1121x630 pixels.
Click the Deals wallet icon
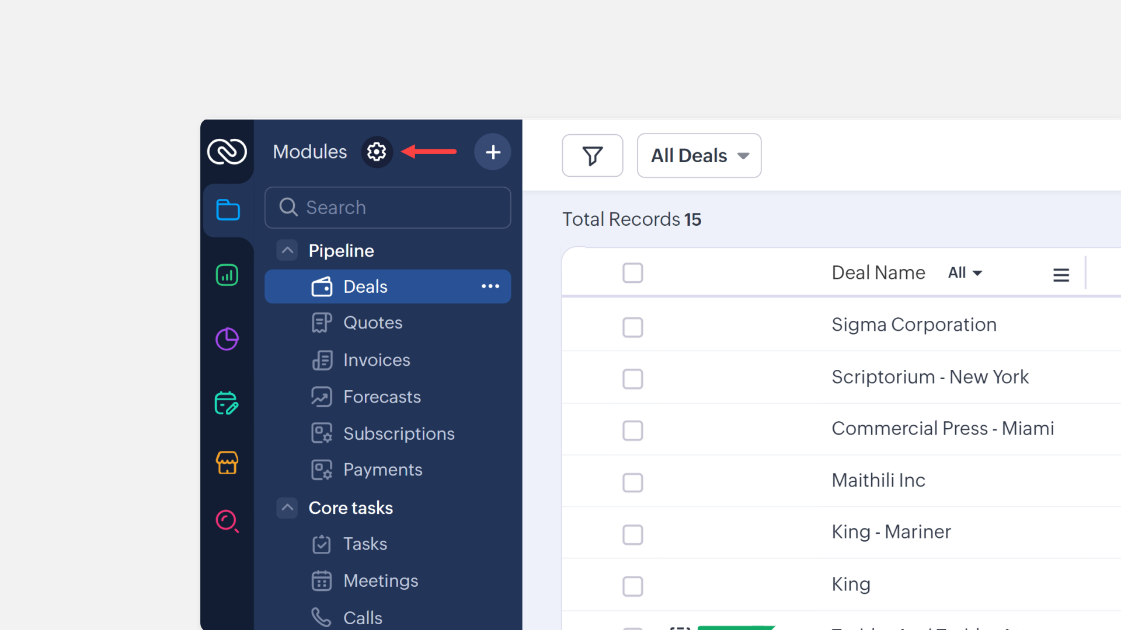tap(322, 287)
